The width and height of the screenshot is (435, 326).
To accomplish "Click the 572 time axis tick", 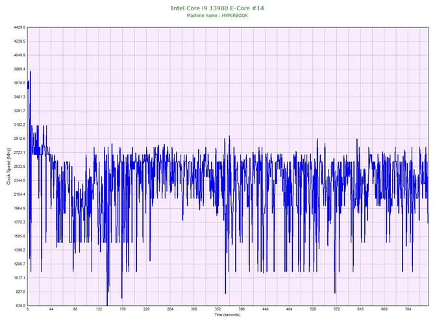I will tap(337, 309).
